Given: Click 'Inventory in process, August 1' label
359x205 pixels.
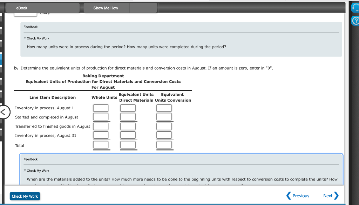Looking at the screenshot, I should (45, 108).
